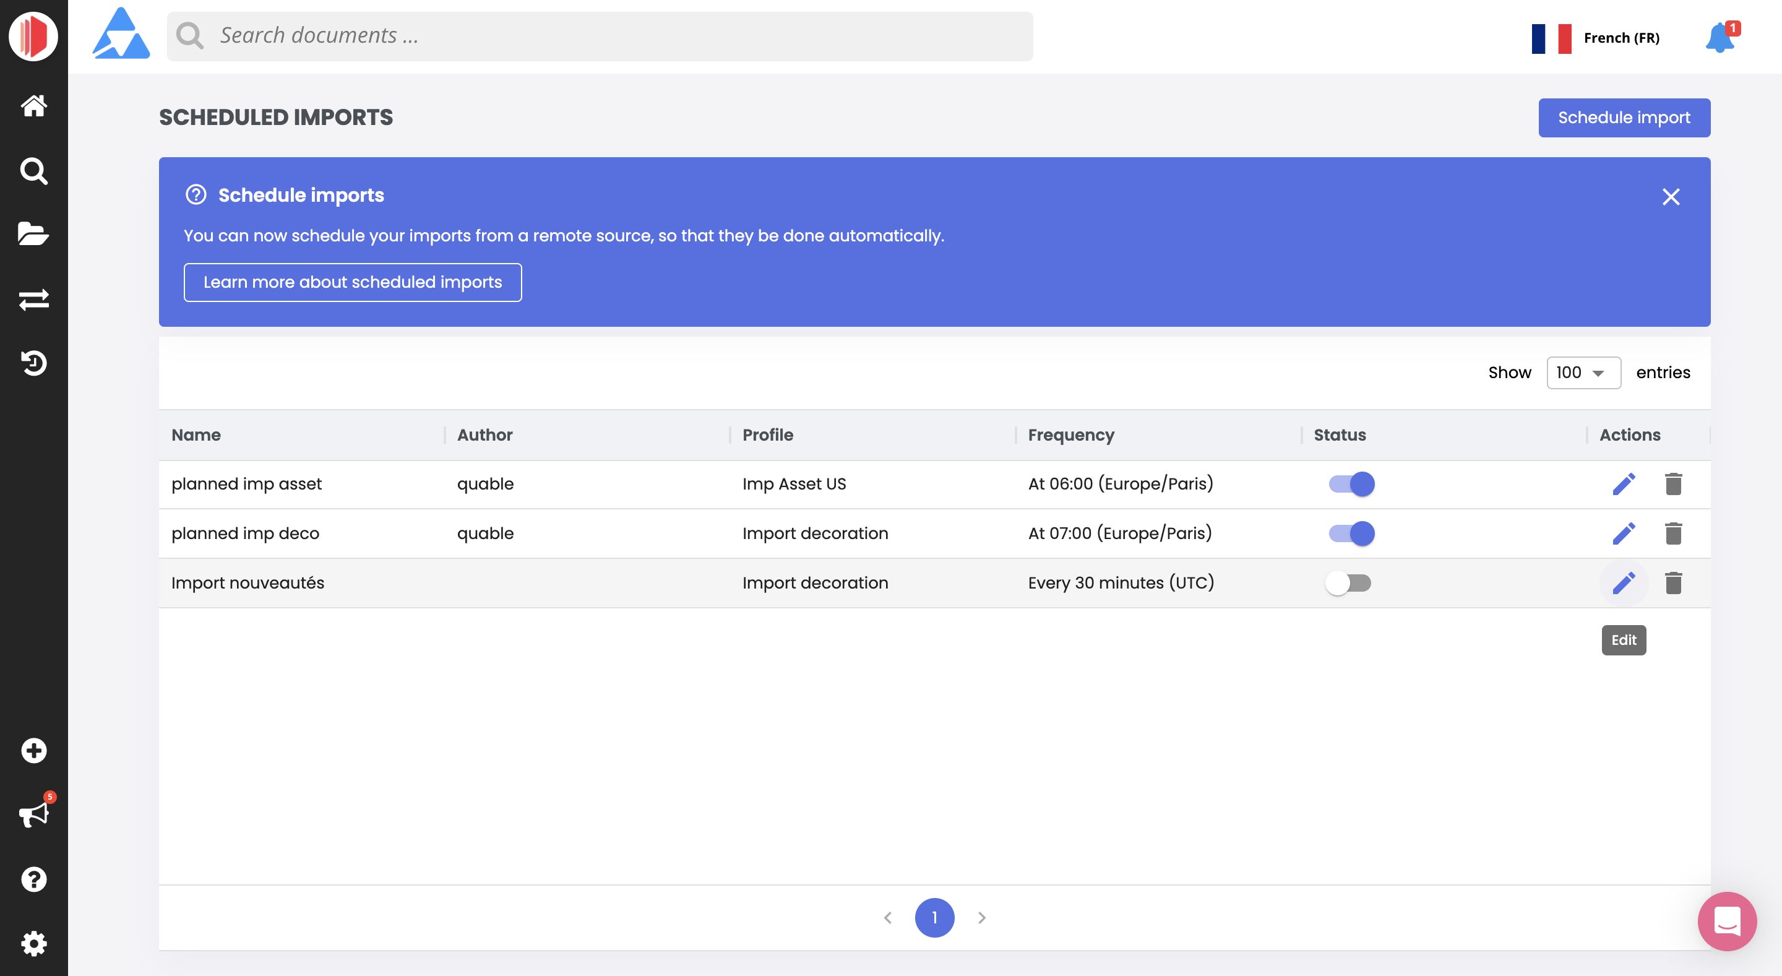
Task: Open the announcements megaphone icon
Action: 33,814
